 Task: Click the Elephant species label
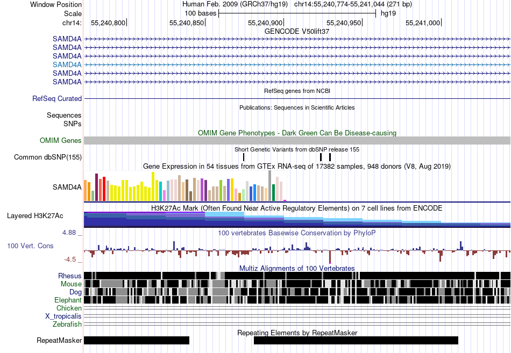68,300
